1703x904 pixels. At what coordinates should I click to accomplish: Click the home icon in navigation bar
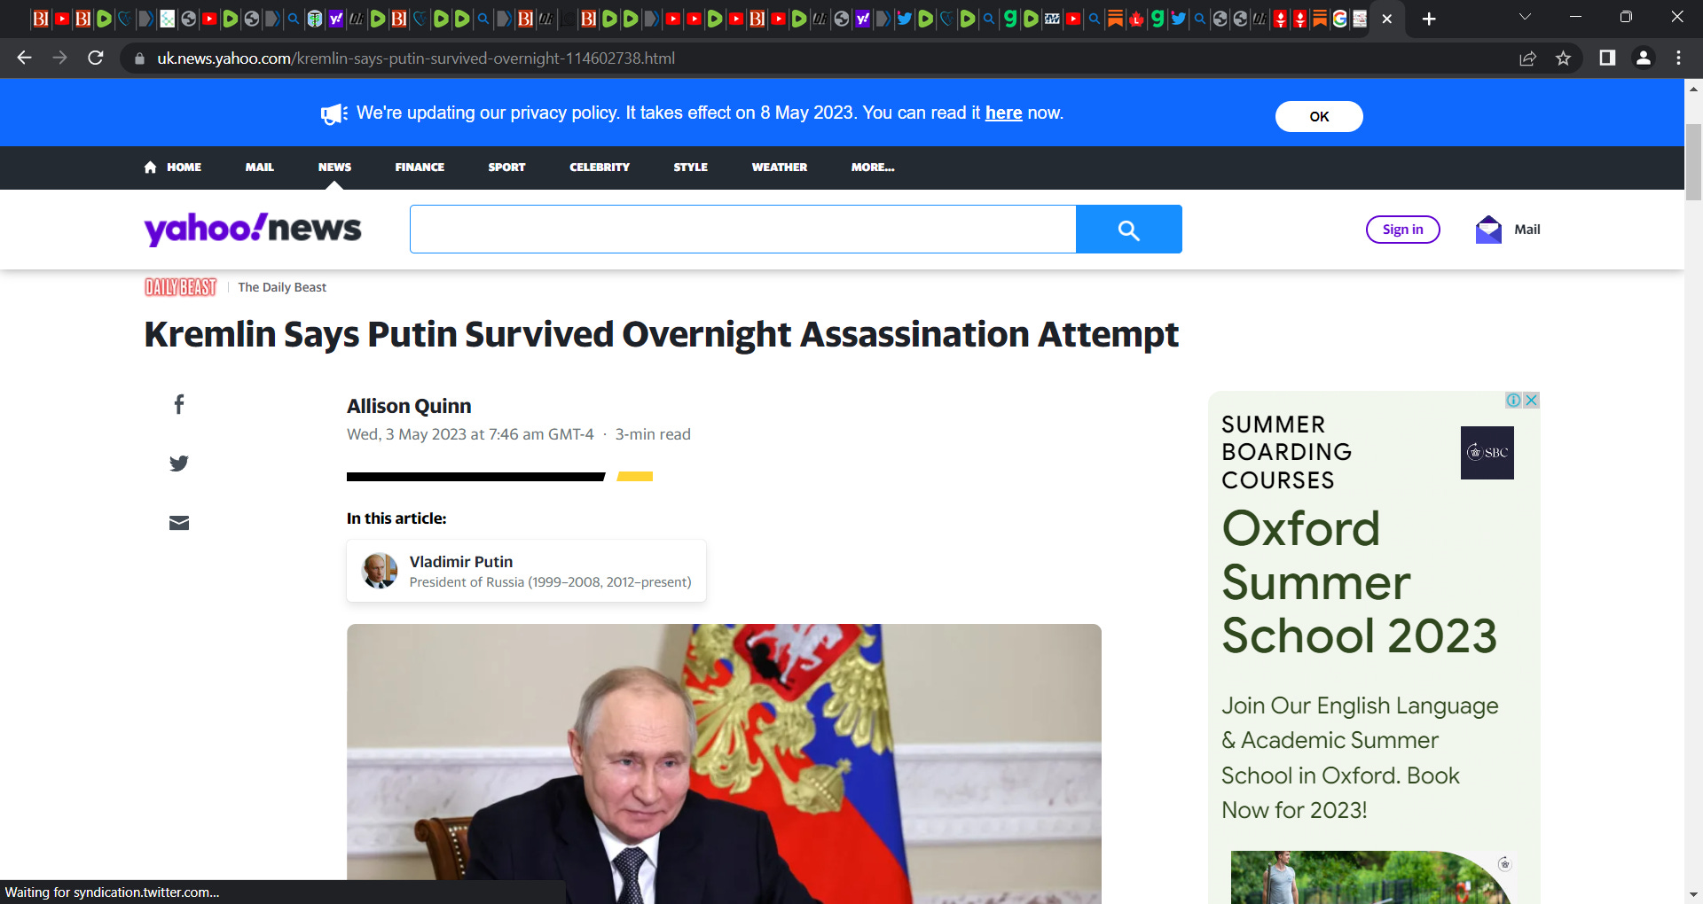click(150, 168)
